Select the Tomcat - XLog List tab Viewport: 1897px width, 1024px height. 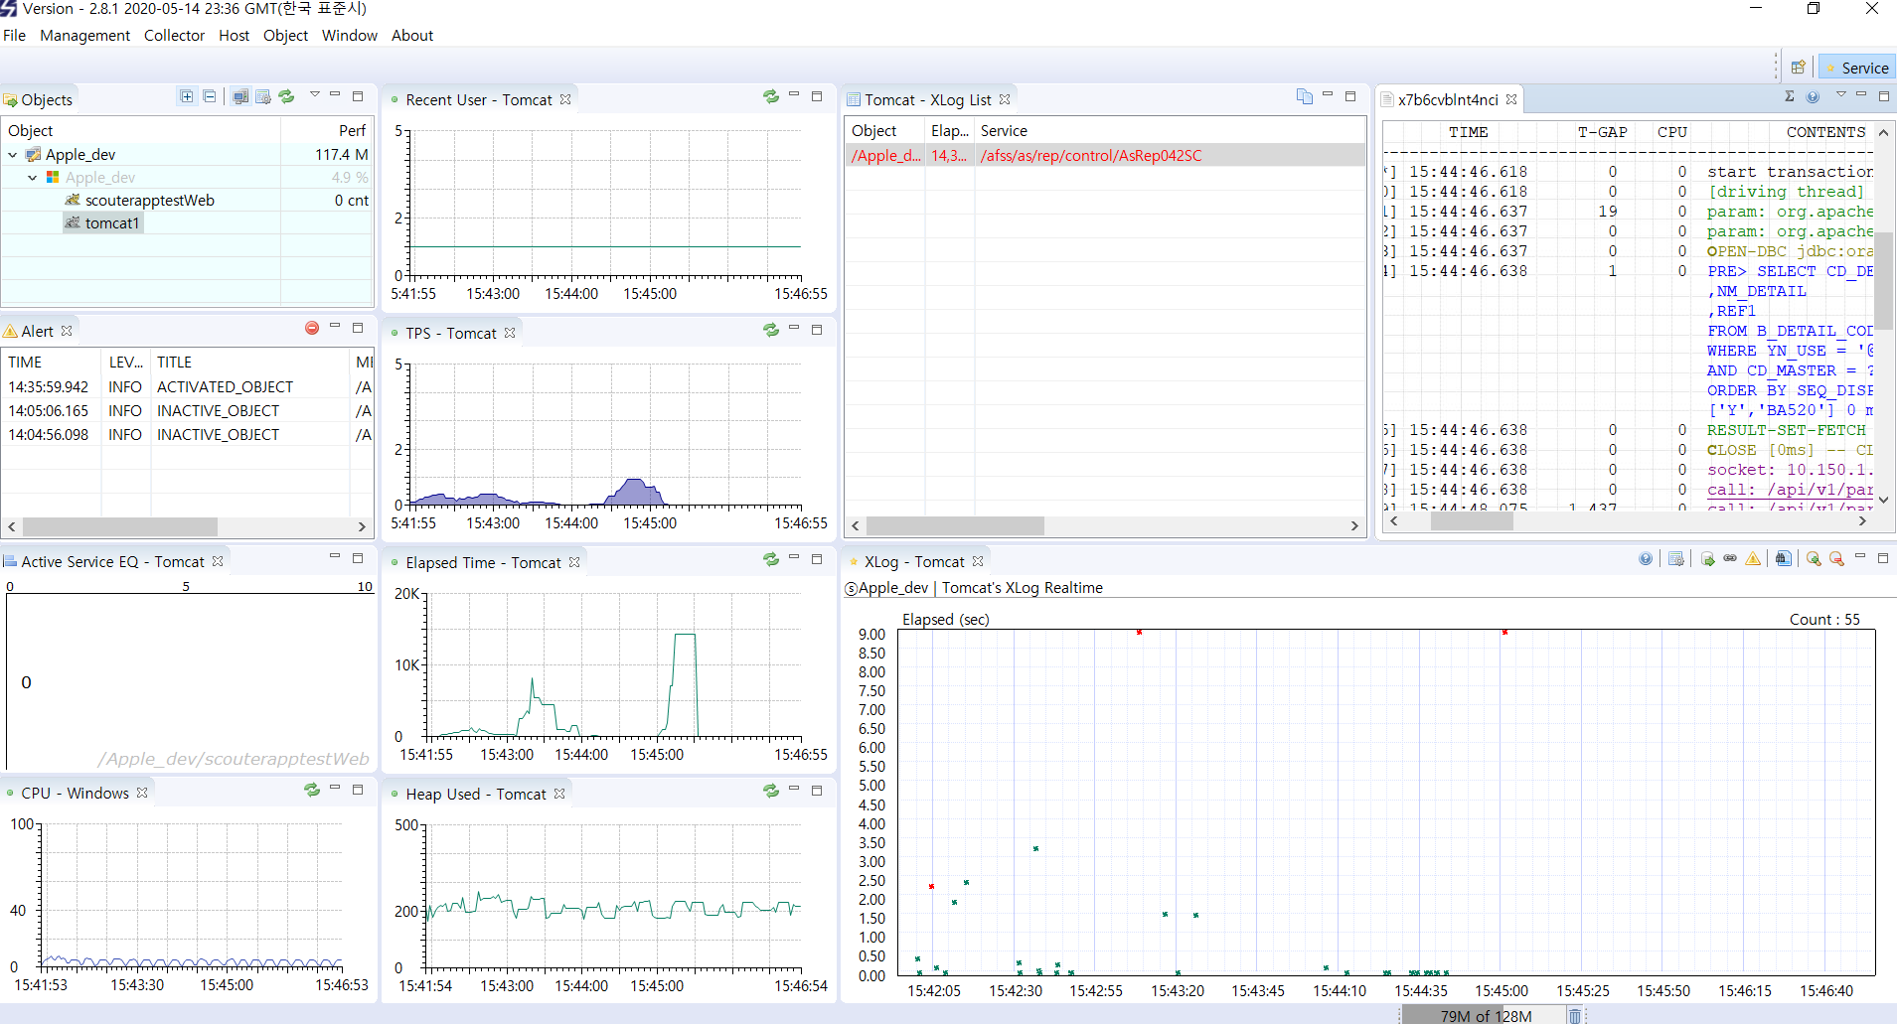point(927,100)
